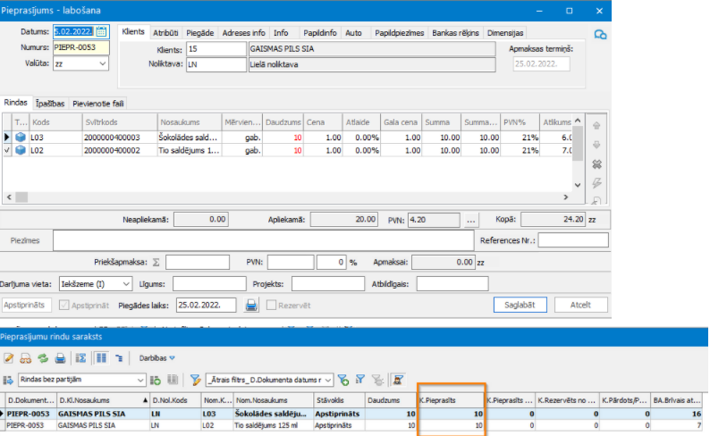This screenshot has width=710, height=436.
Task: Click the Atcelt button
Action: click(580, 305)
